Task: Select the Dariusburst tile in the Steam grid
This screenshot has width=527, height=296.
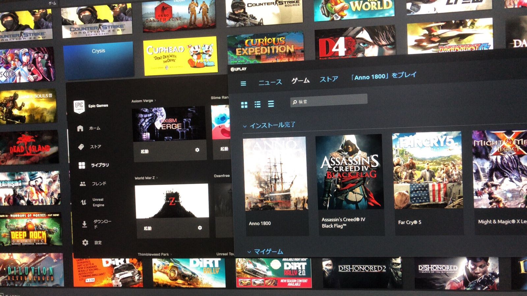Action: pos(450,36)
